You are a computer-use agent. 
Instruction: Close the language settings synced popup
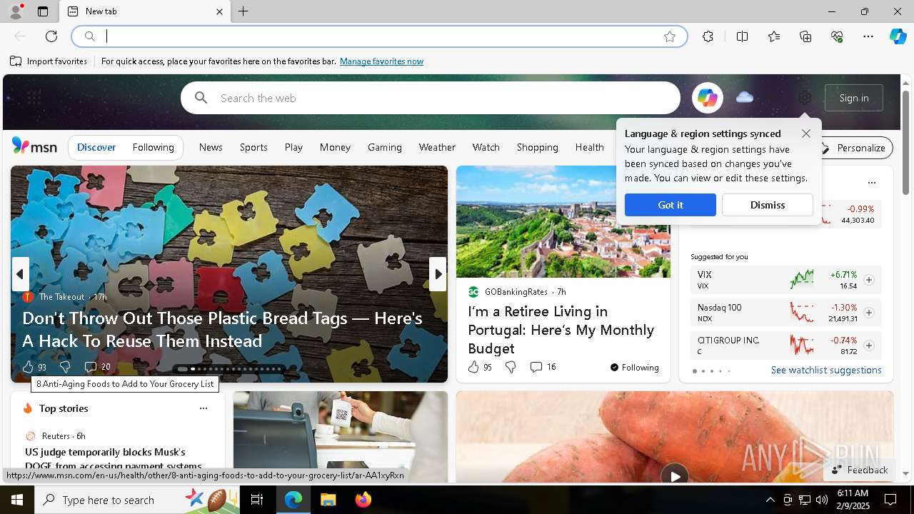[x=806, y=133]
